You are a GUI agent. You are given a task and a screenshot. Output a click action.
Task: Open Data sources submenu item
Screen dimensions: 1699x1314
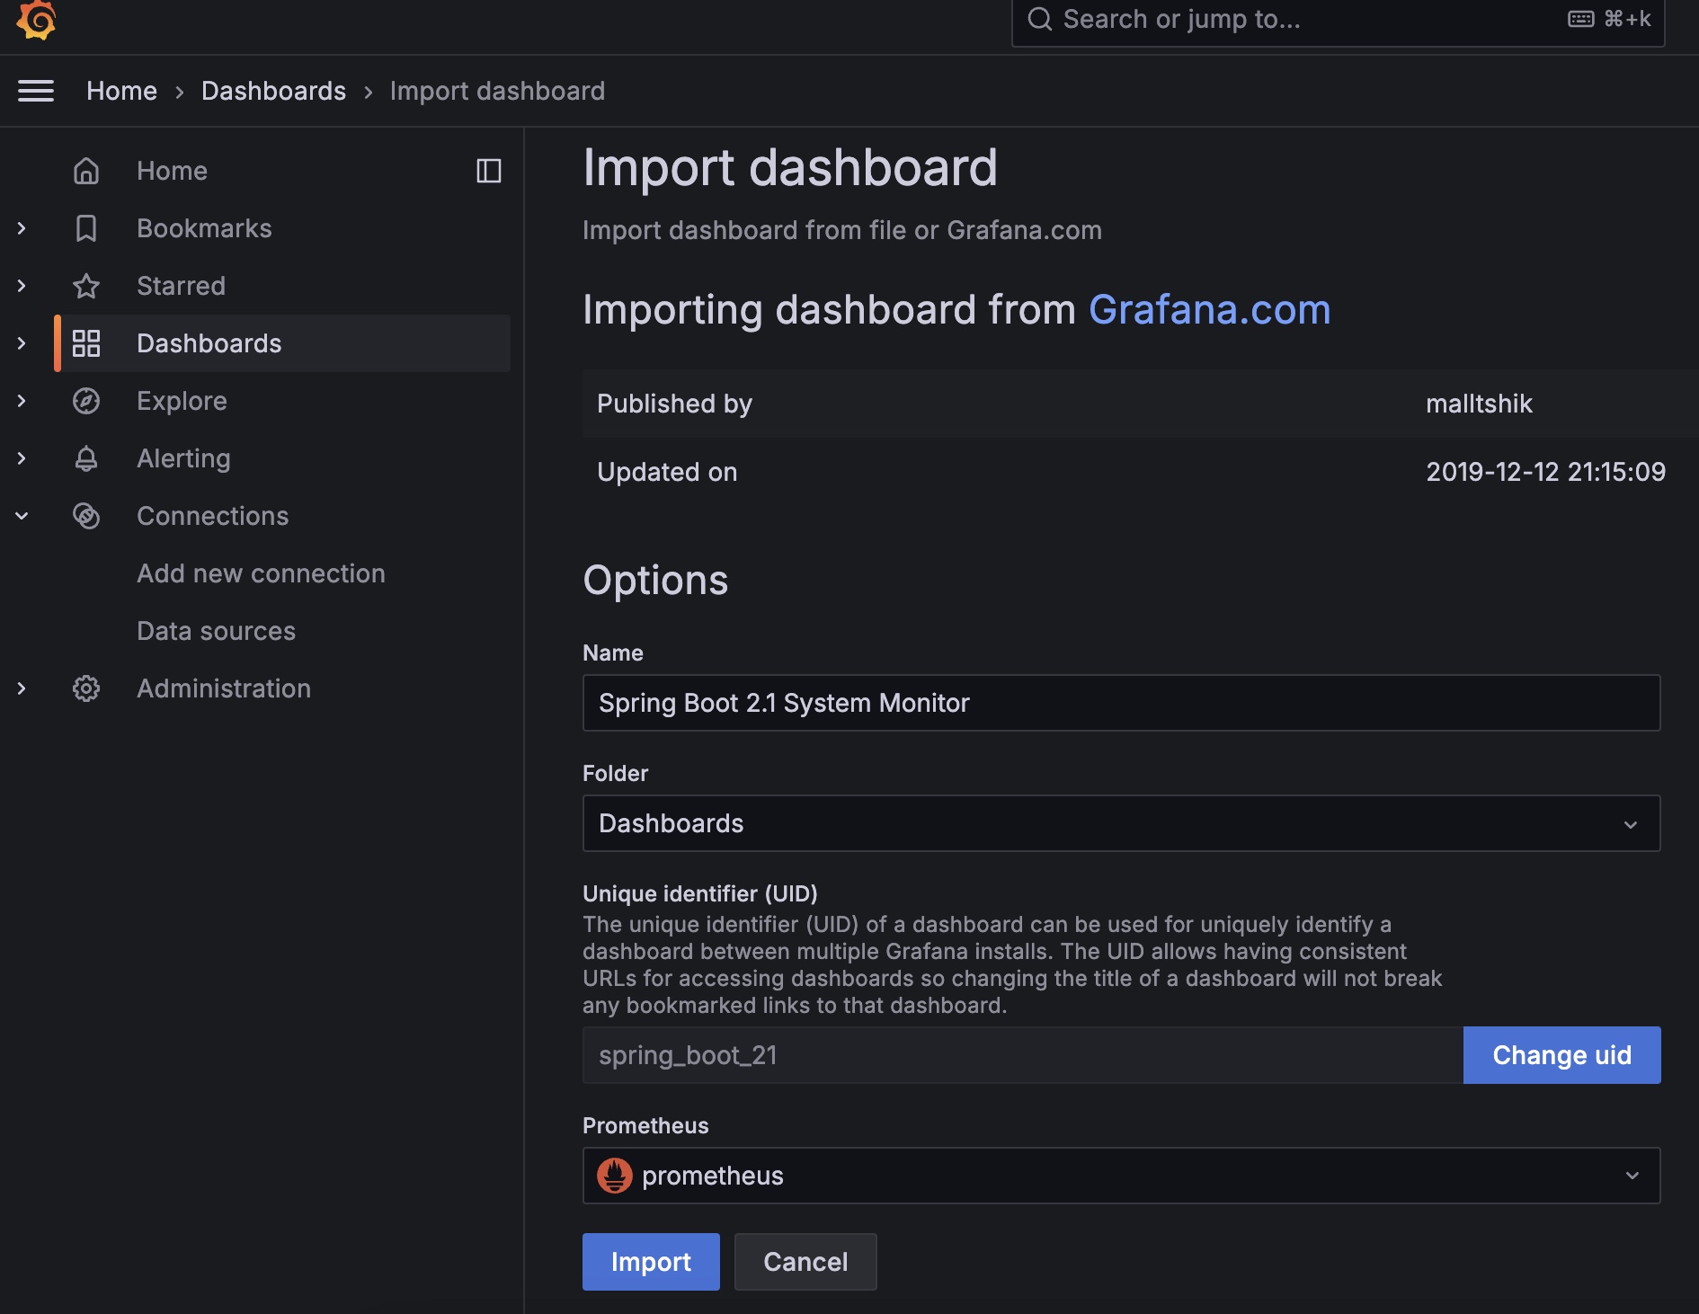(x=216, y=631)
